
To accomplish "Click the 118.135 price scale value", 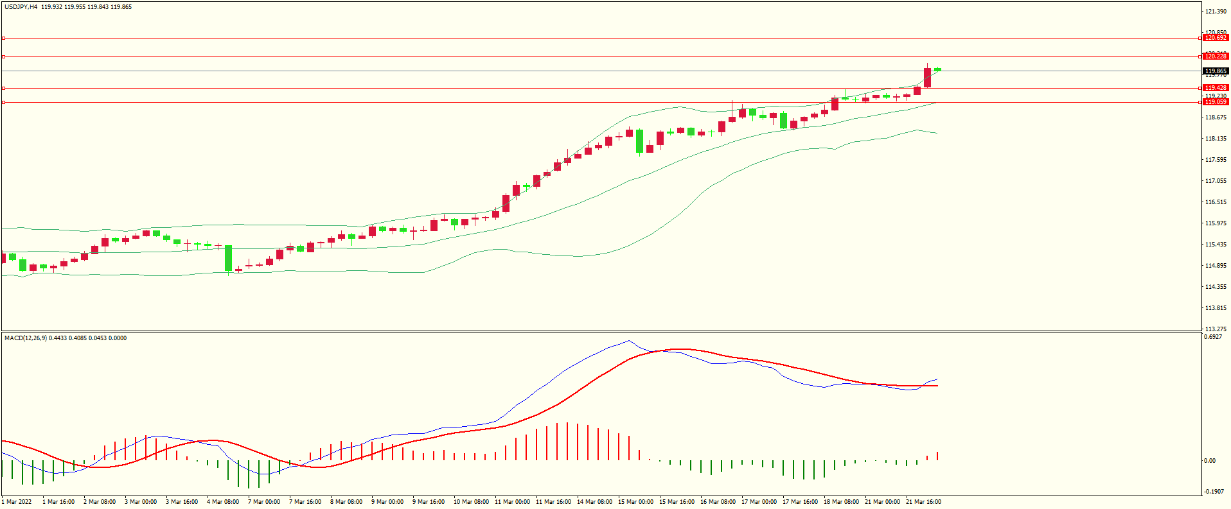I will (1216, 139).
